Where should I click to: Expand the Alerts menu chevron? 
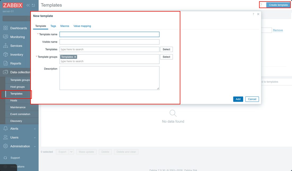(35, 129)
